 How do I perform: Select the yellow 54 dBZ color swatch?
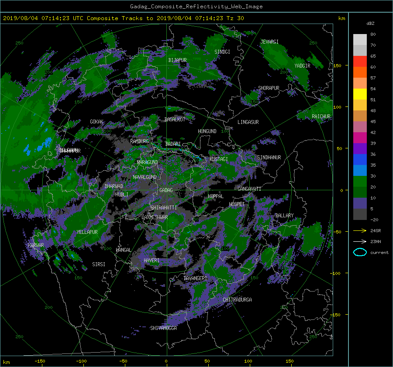[x=360, y=94]
